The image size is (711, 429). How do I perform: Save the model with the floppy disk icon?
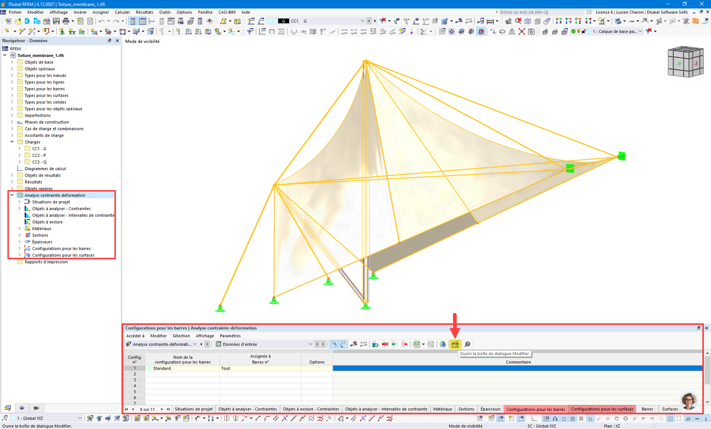(x=56, y=21)
